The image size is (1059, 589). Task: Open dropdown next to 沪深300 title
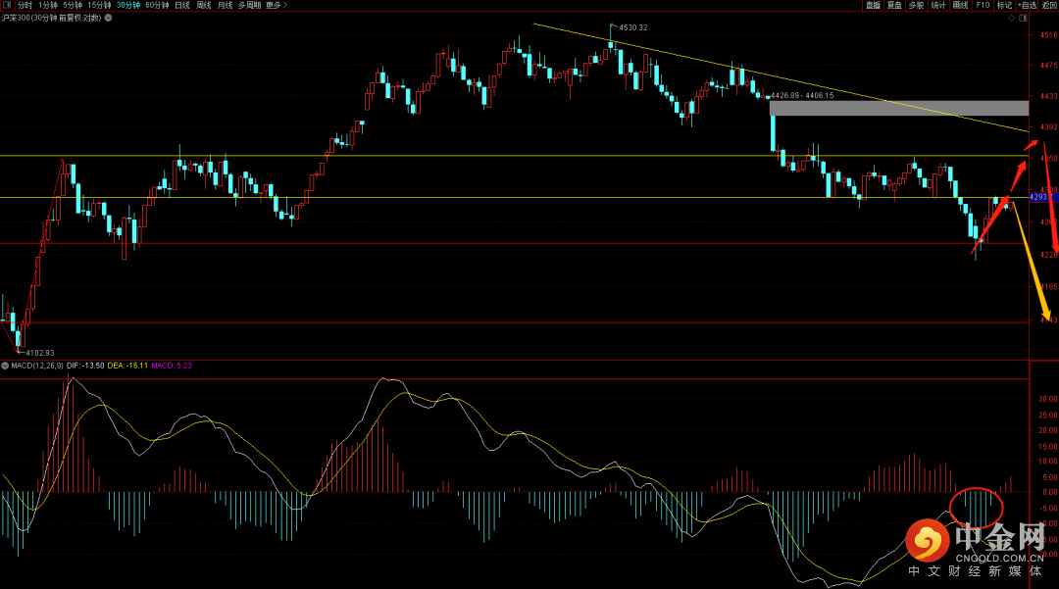108,18
